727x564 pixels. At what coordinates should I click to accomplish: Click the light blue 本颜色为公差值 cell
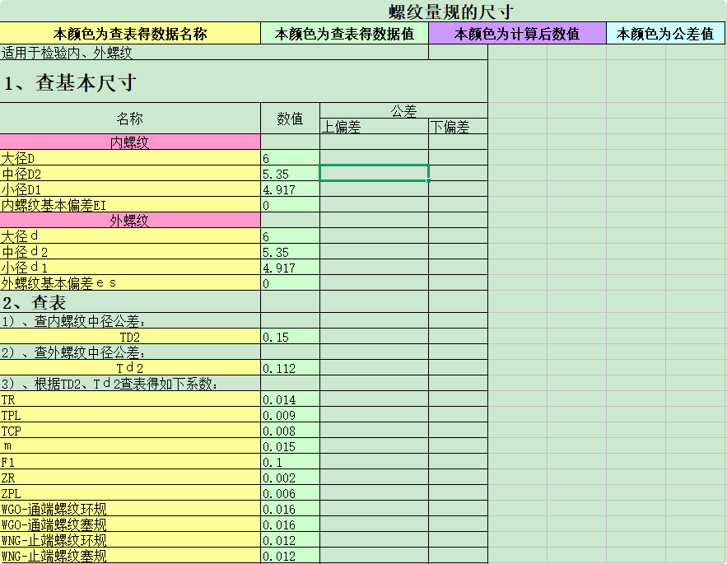665,34
